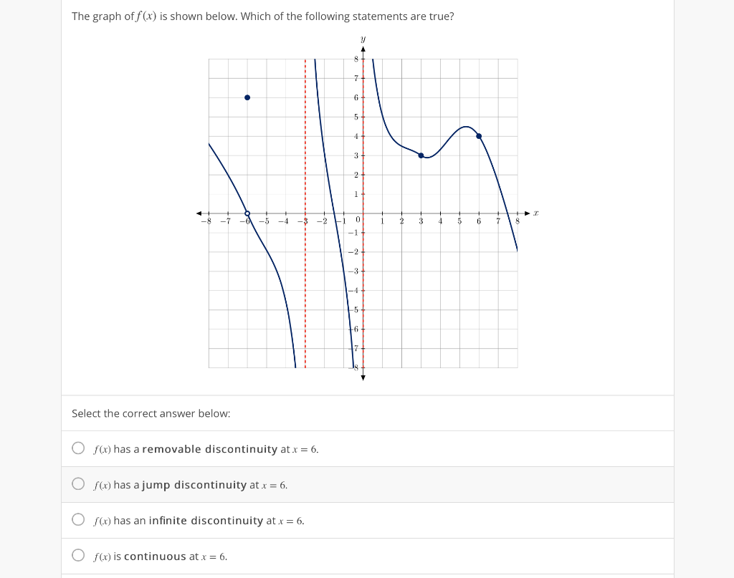Click the isolated dot at (-6, 6)

click(247, 97)
